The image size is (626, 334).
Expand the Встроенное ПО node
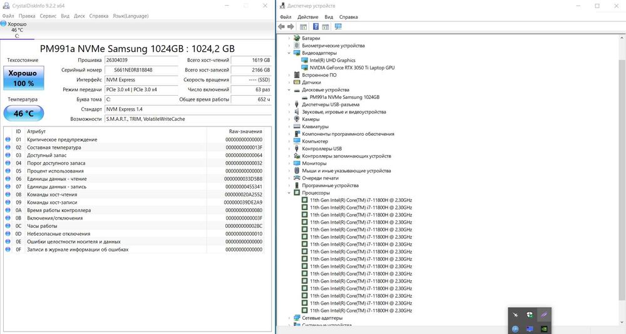[289, 75]
